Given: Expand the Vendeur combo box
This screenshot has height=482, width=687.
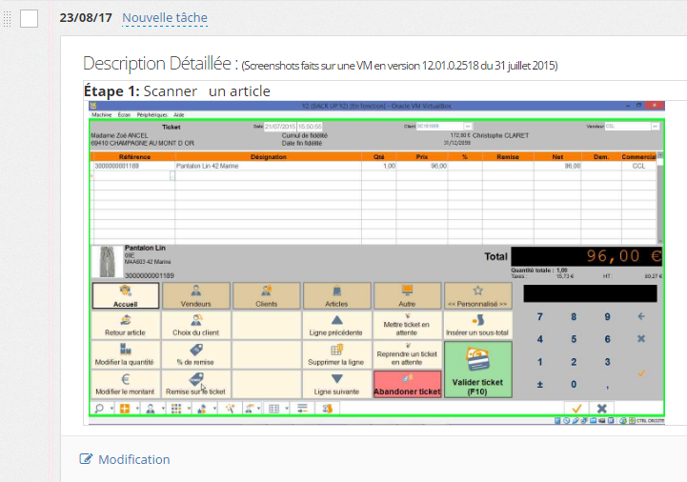Looking at the screenshot, I should 656,126.
